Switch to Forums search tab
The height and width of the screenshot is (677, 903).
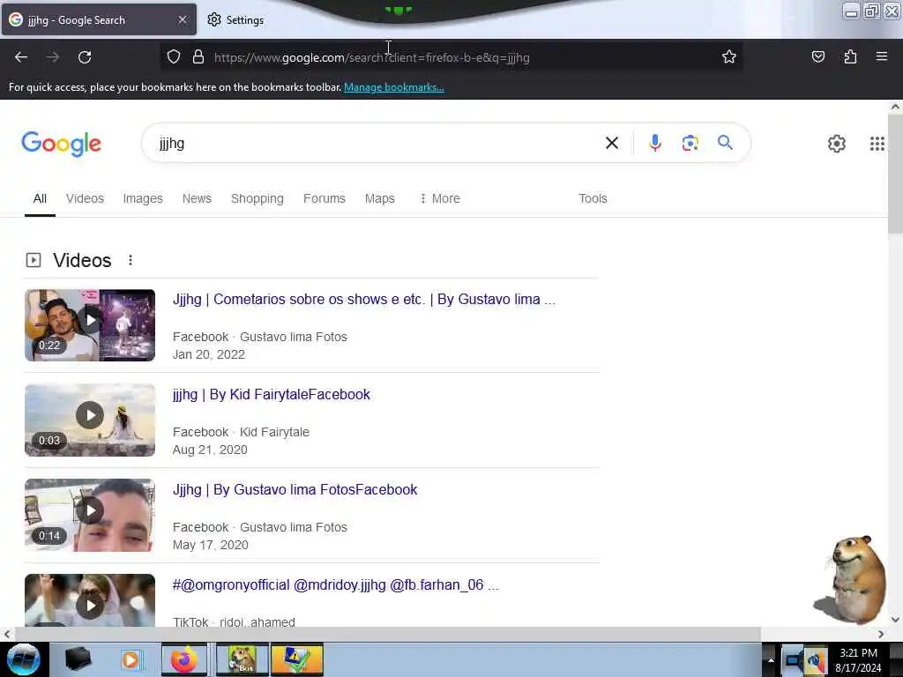(x=325, y=198)
